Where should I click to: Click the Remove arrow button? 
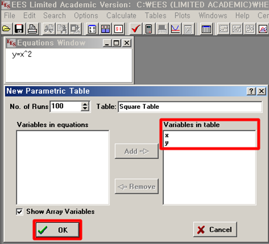pyautogui.click(x=136, y=186)
